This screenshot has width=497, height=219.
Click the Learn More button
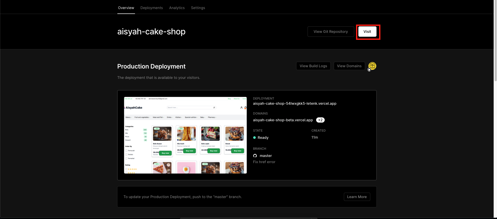click(357, 197)
